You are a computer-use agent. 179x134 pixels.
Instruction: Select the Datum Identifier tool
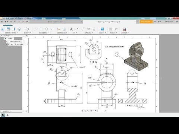coord(94,29)
